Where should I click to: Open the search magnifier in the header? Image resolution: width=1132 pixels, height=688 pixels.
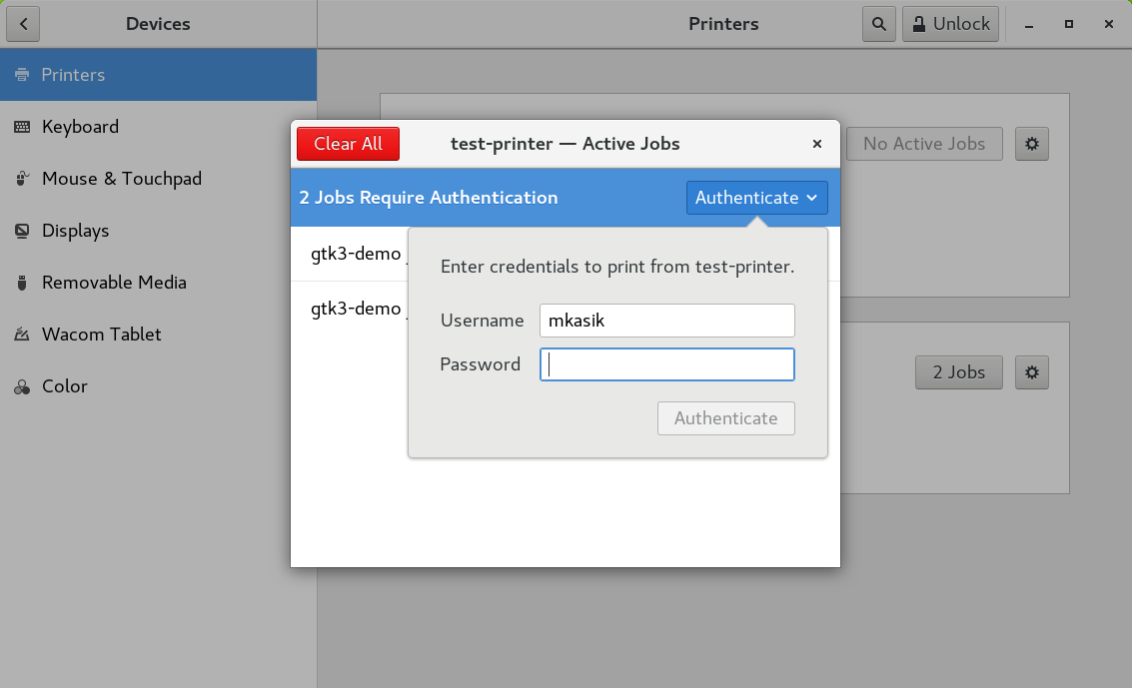878,24
